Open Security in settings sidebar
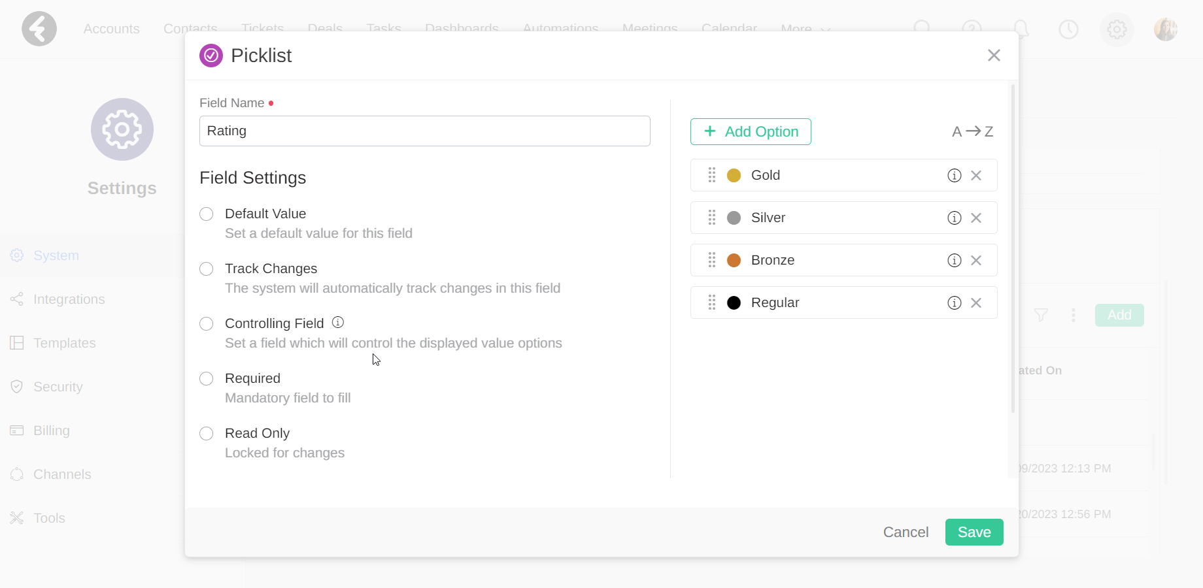Viewport: 1203px width, 588px height. tap(46, 387)
